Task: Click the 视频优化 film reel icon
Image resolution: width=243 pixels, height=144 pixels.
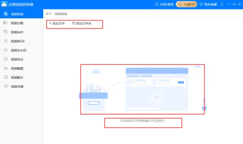Action: 6,59
